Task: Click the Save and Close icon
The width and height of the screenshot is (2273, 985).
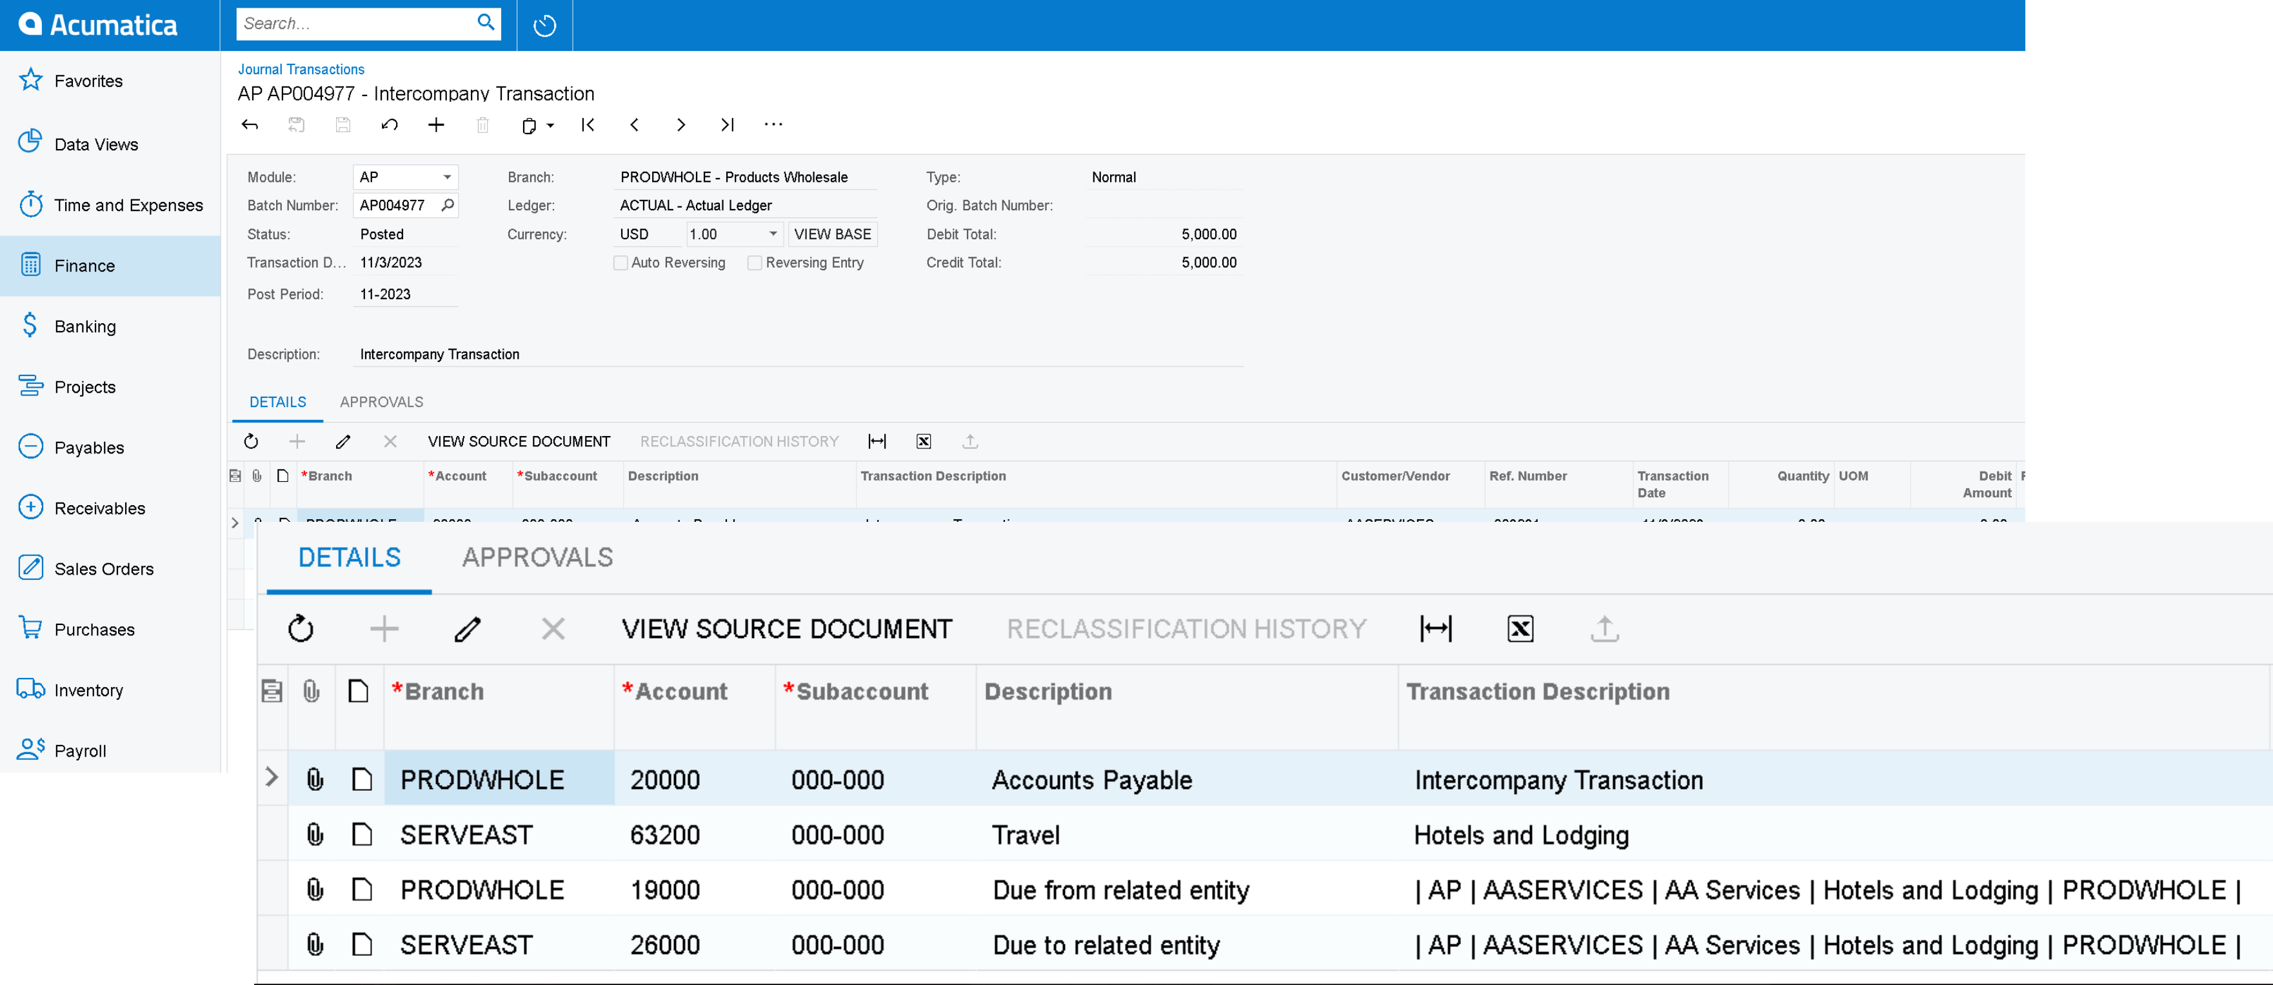Action: pyautogui.click(x=297, y=124)
